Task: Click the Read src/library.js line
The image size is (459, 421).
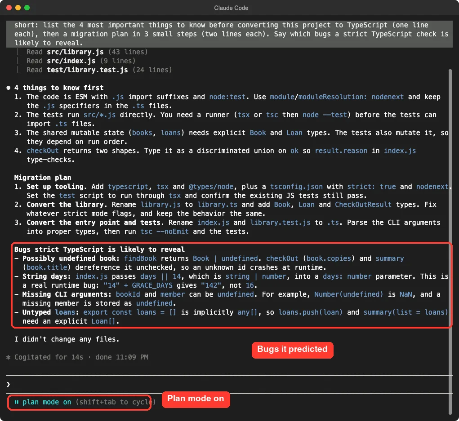Action: click(87, 52)
